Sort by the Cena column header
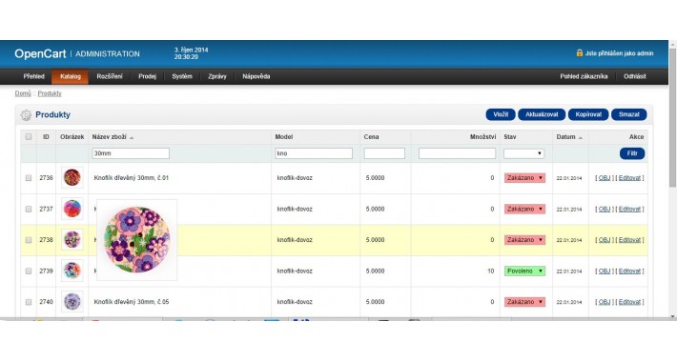Image resolution: width=677 pixels, height=362 pixels. click(371, 137)
